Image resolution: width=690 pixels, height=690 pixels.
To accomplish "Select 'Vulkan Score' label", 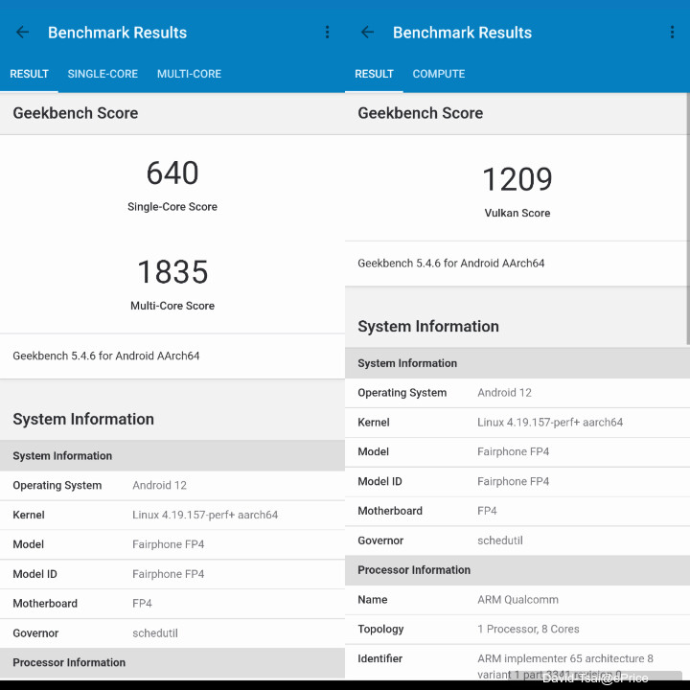I will click(x=517, y=213).
